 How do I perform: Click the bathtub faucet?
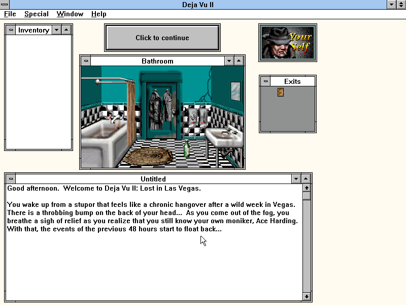tap(116, 118)
